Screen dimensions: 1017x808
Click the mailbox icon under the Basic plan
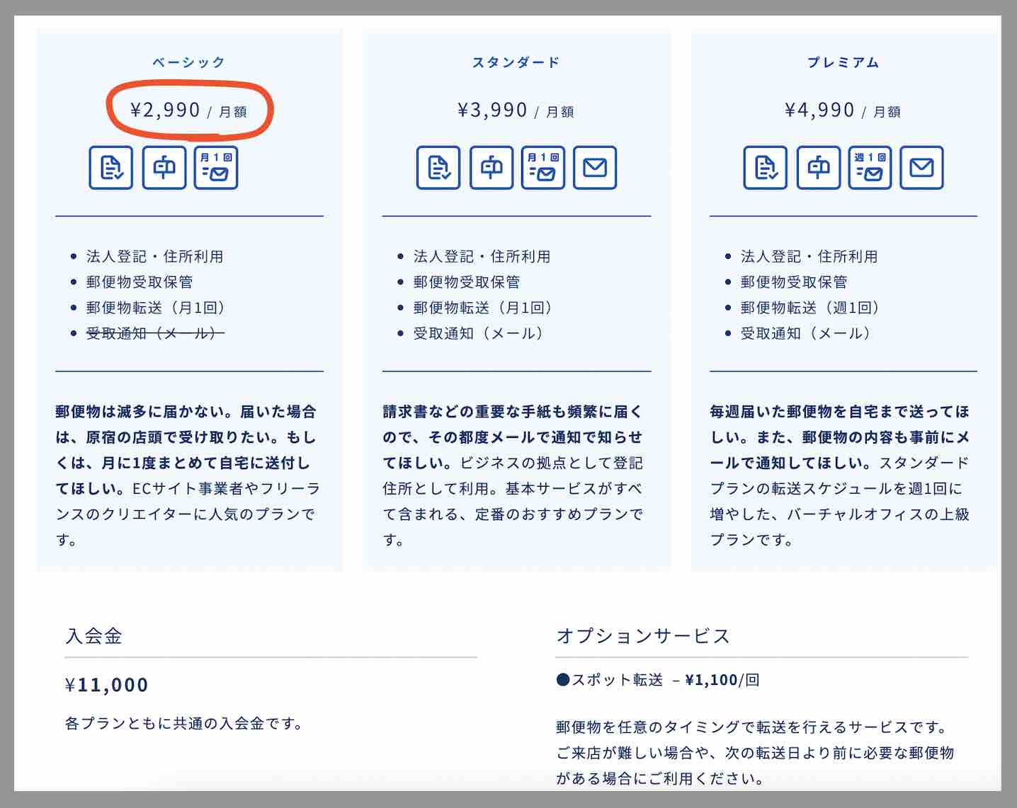click(164, 168)
